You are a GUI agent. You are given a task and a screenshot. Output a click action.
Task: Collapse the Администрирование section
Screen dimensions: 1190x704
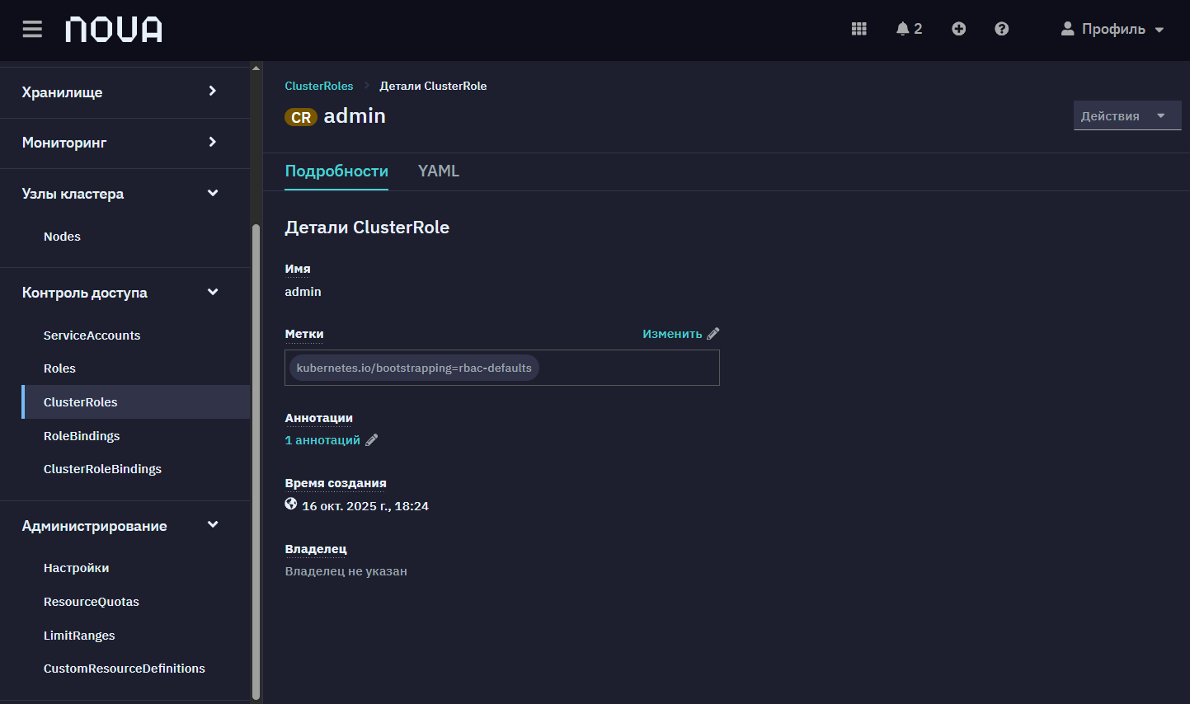click(125, 526)
